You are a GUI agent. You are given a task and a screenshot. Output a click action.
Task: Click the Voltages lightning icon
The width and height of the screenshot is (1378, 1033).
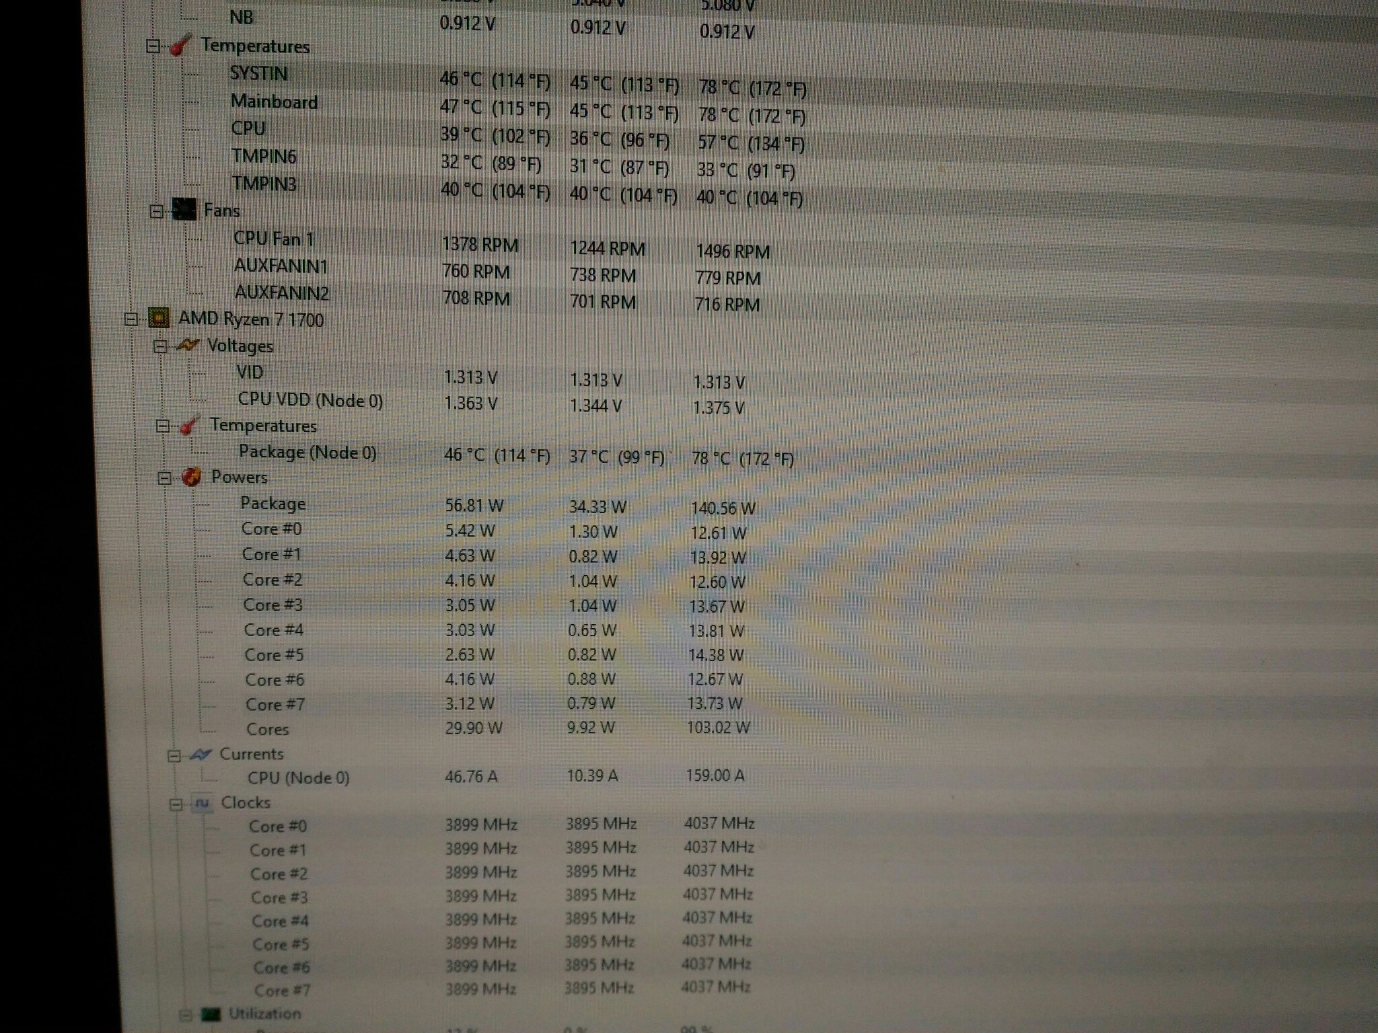(187, 346)
